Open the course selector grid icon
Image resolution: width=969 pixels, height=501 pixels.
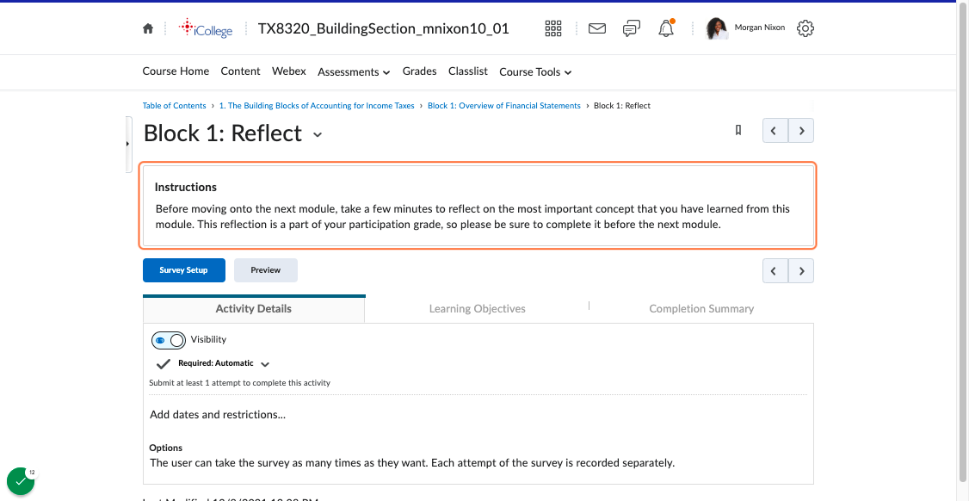coord(553,28)
